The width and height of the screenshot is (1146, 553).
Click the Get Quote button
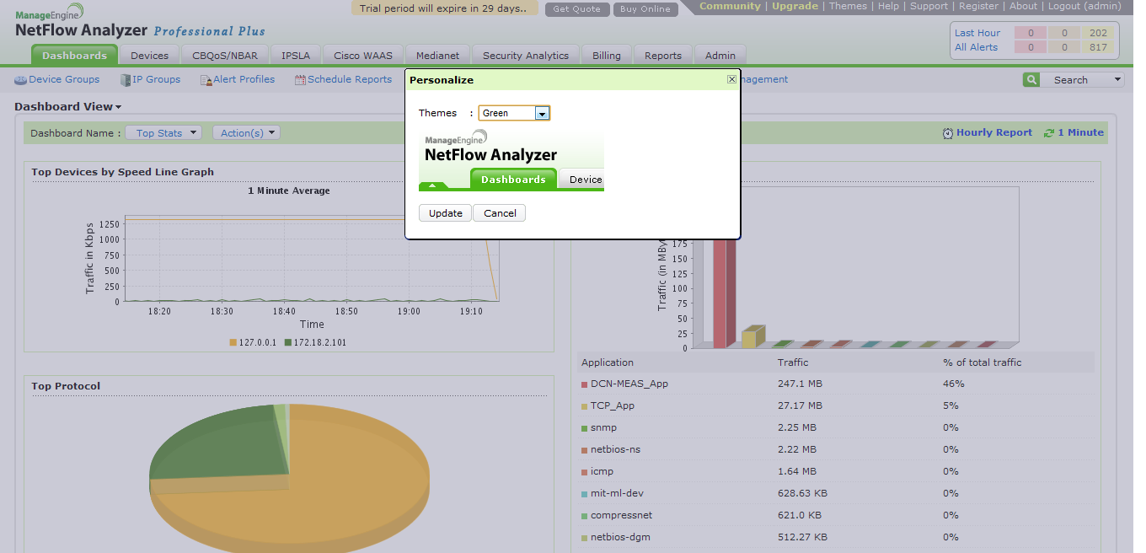pos(577,9)
